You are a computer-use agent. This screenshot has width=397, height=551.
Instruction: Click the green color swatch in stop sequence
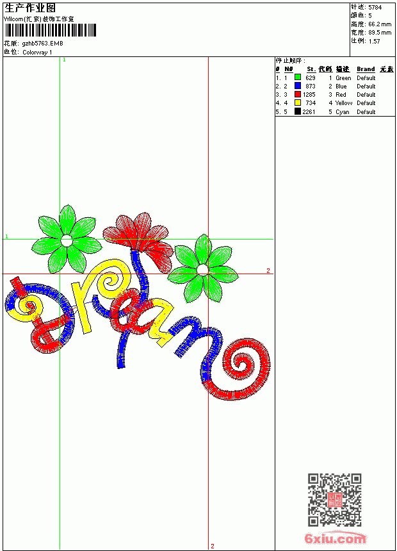[298, 78]
